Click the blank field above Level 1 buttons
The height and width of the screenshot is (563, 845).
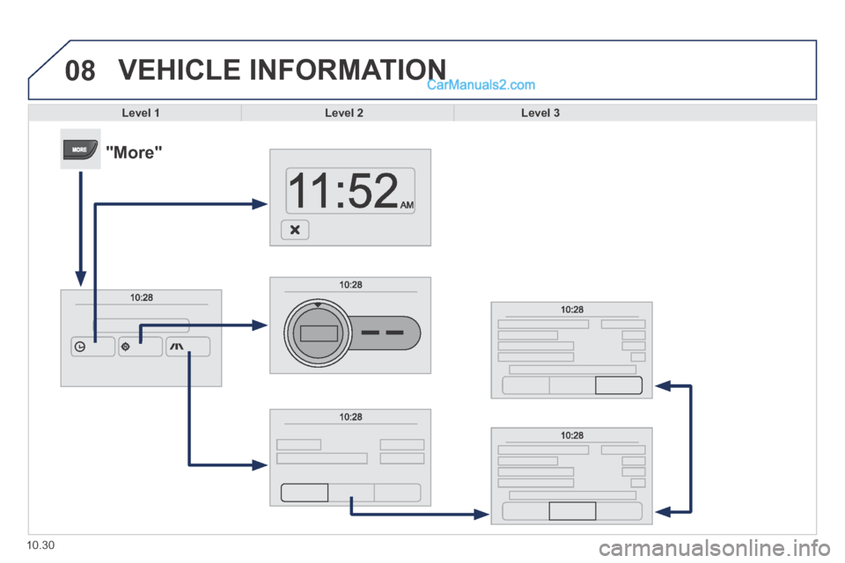coord(141,325)
